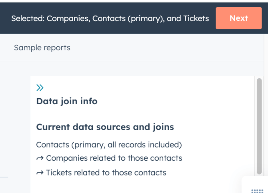Select the 'Contacts (primary, all records included)' line
268x193 pixels.
[109, 145]
